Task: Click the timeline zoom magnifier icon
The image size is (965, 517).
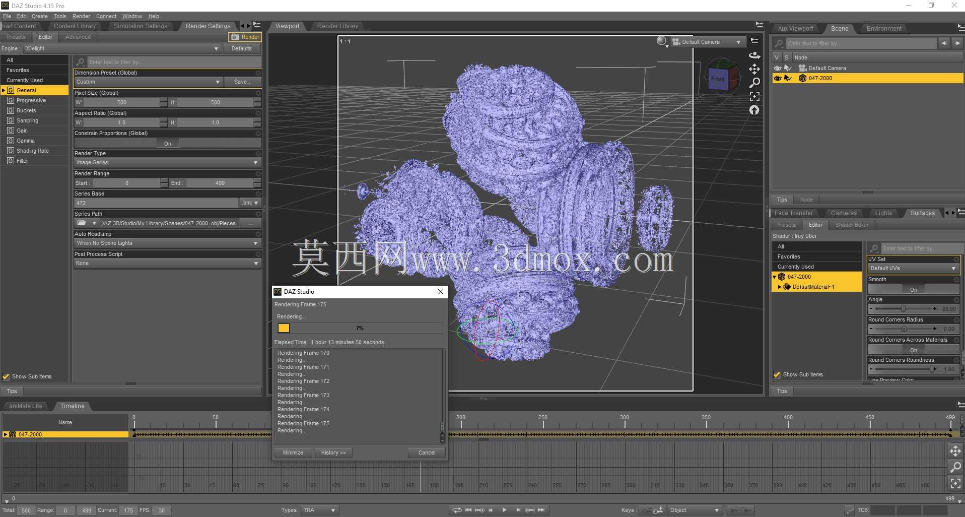Action: point(955,468)
